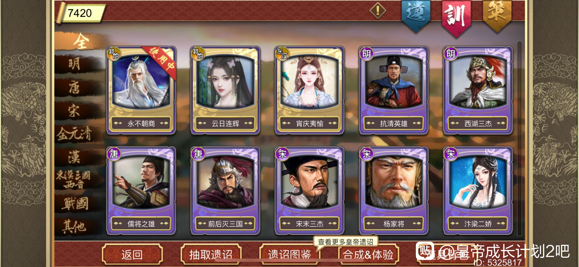Open the gold 策 banner flag

coord(497,15)
